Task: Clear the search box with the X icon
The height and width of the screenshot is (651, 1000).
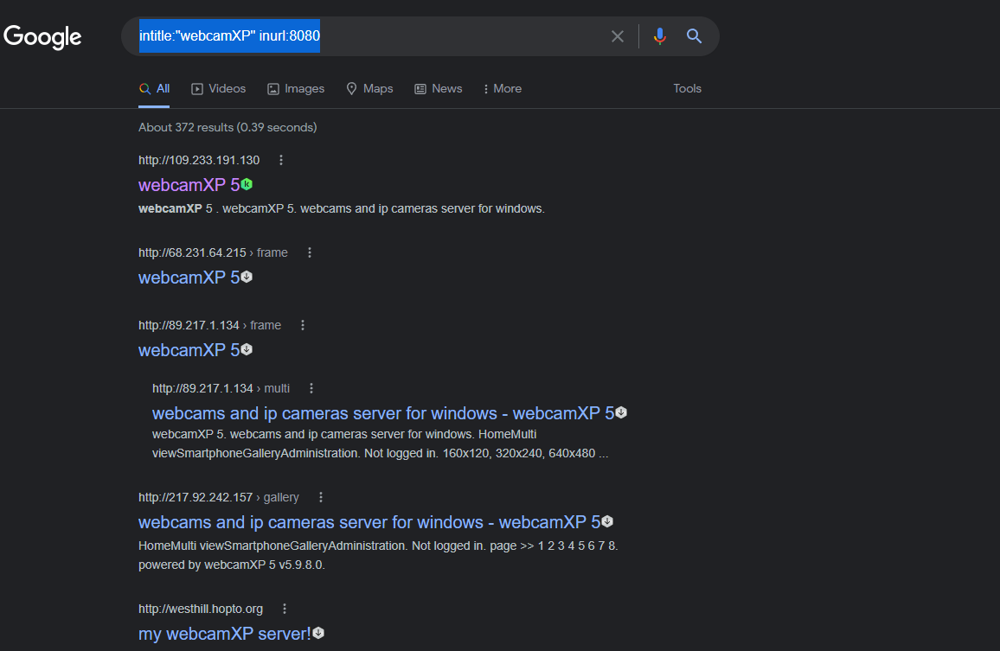Action: (x=617, y=36)
